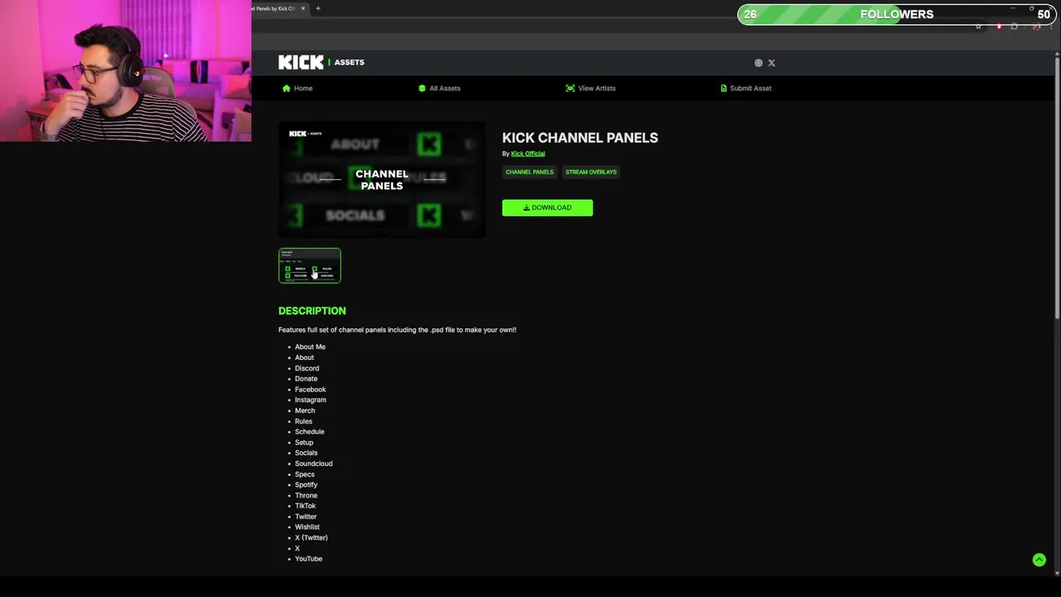Open the browser three-dot menu
Screen dimensions: 1061x597
pyautogui.click(x=1051, y=27)
